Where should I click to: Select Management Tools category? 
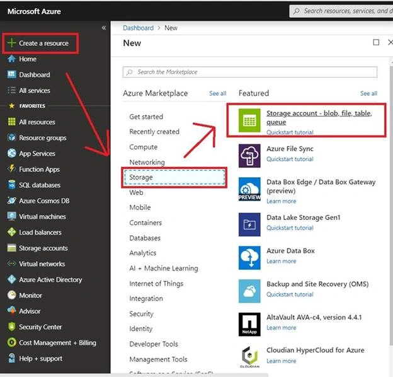(159, 359)
